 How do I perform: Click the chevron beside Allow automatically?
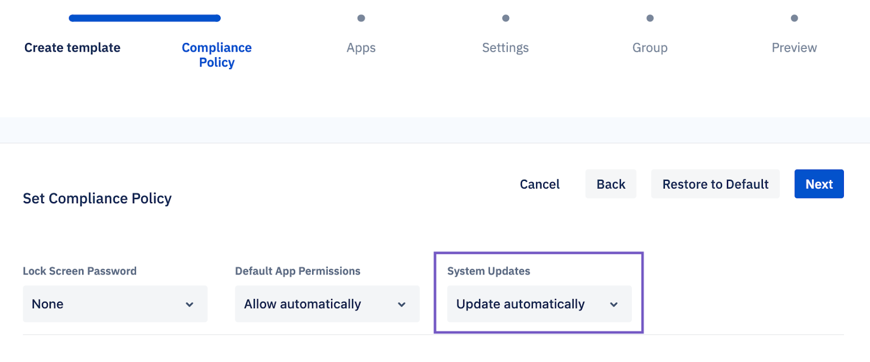coord(401,304)
